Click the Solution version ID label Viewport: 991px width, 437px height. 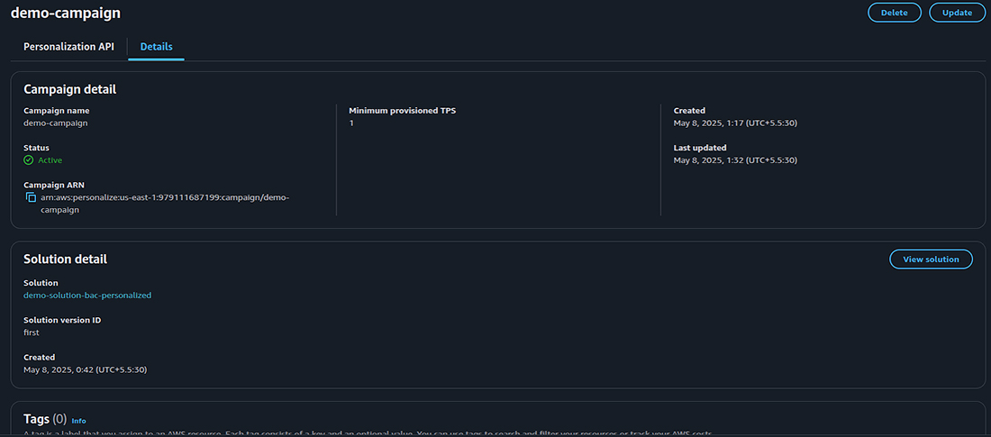[x=62, y=320]
